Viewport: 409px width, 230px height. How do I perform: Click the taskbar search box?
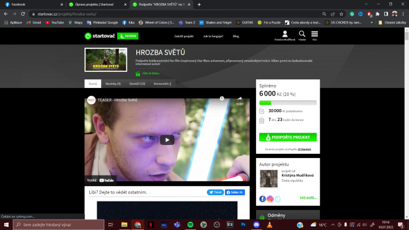[x=59, y=224]
